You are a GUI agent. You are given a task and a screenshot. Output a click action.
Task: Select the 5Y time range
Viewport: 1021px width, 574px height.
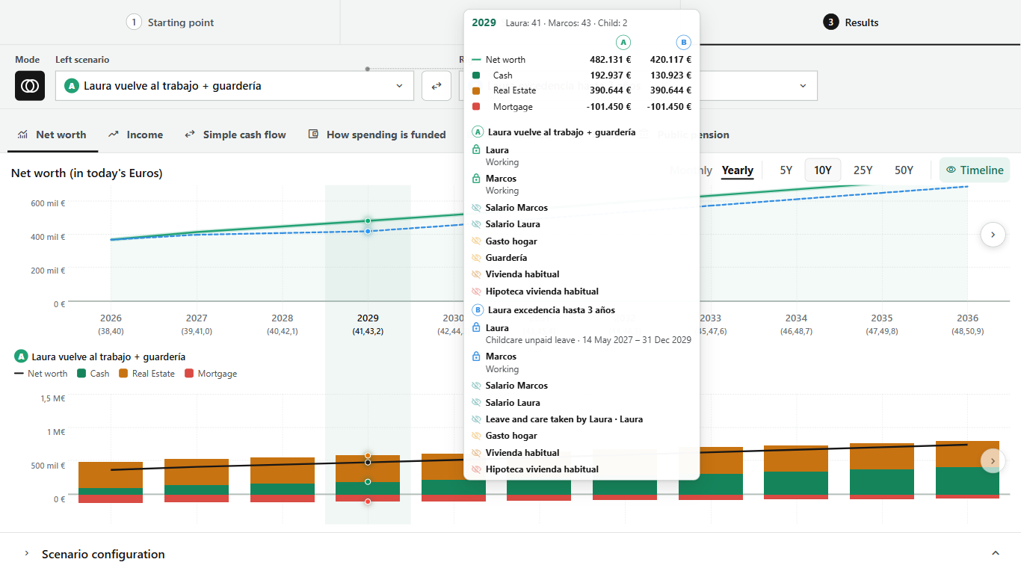pyautogui.click(x=786, y=170)
